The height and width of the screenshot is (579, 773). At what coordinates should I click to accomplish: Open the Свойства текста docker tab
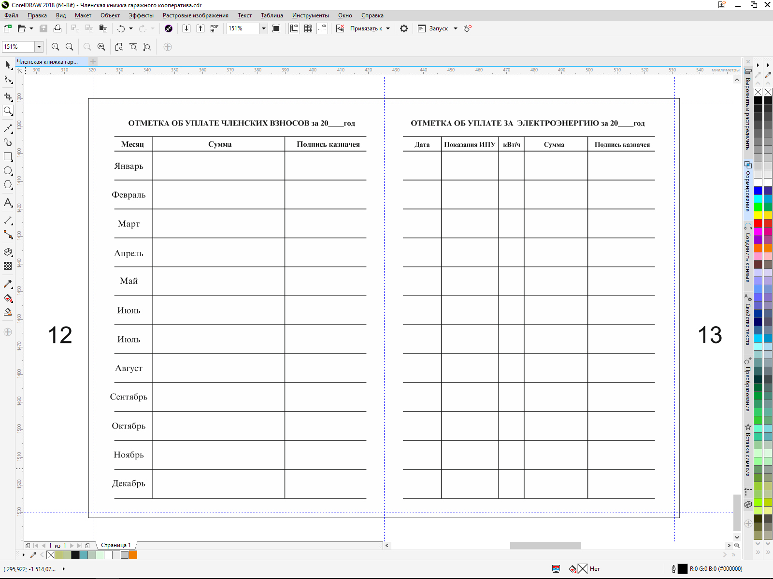pyautogui.click(x=748, y=321)
